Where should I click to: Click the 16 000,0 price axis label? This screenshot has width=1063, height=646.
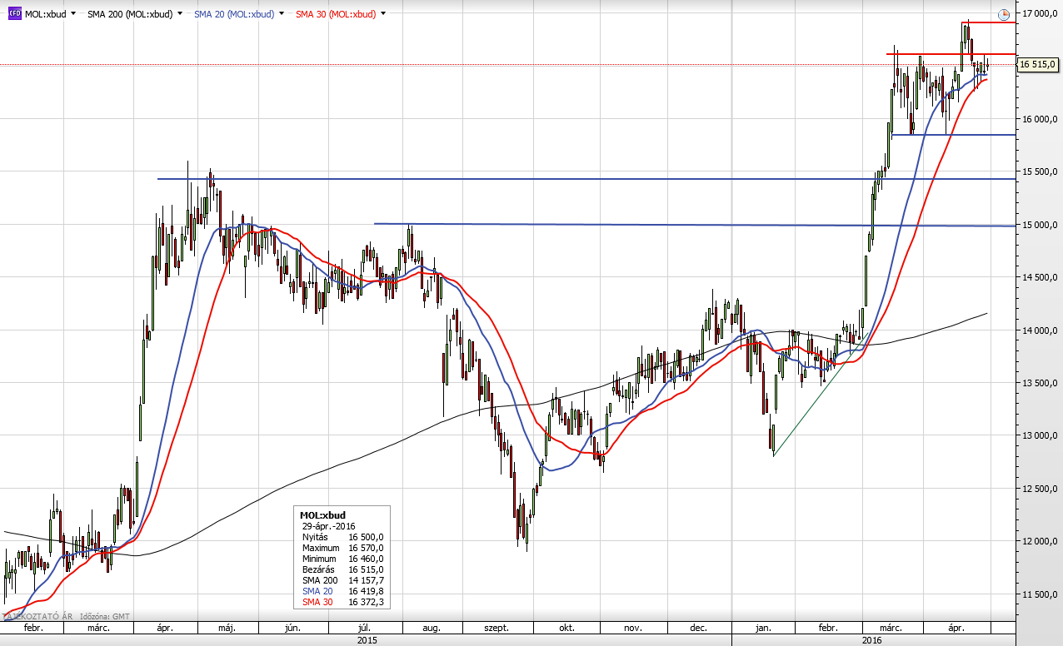(1040, 119)
